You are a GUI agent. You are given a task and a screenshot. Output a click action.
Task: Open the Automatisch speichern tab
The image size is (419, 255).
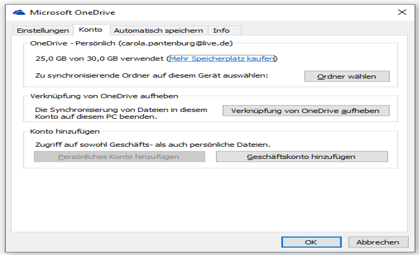click(158, 31)
